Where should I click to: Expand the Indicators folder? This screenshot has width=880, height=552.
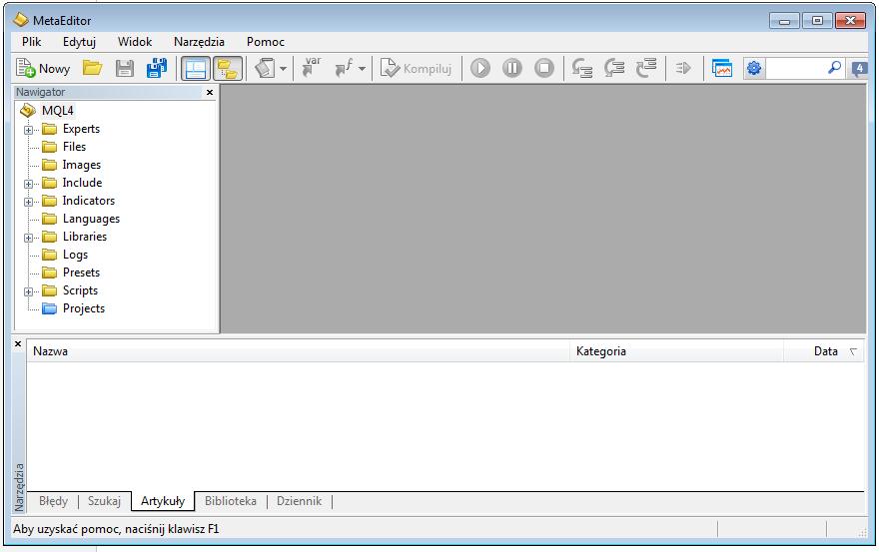28,202
